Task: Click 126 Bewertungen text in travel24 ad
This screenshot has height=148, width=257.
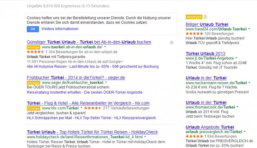Action: pyautogui.click(x=219, y=34)
